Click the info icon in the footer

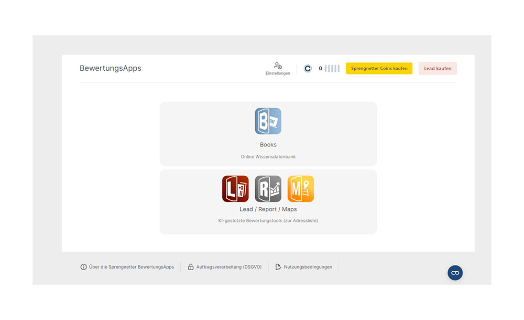(83, 267)
